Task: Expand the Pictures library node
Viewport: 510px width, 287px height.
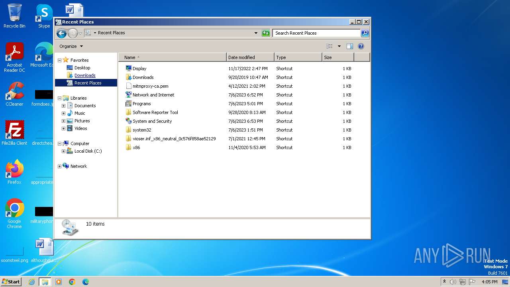Action: pos(64,121)
